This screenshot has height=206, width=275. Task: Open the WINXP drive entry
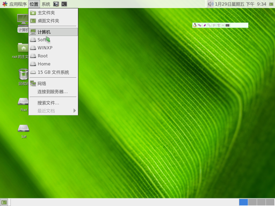53,48
